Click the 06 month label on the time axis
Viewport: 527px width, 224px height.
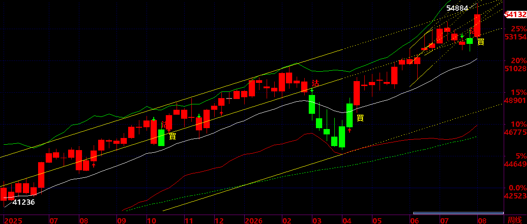coord(415,221)
